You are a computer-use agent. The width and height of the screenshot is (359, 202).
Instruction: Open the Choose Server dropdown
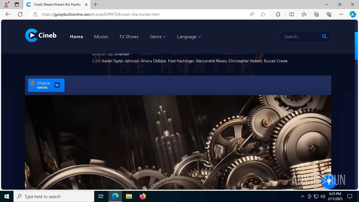coord(46,85)
